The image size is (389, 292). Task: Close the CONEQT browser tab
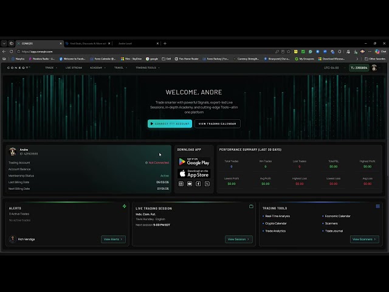[61, 43]
